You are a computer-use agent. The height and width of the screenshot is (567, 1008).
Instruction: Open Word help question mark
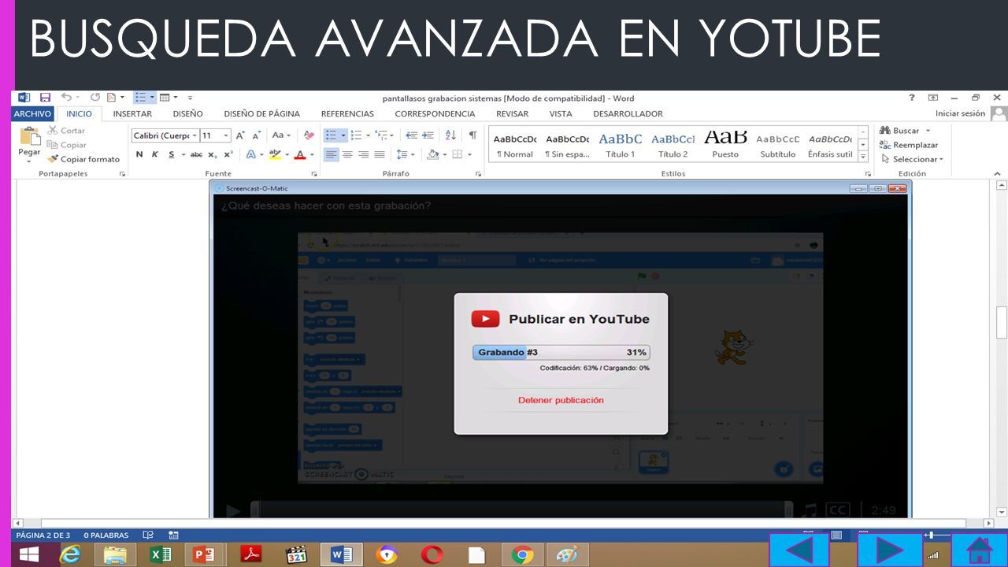coord(912,98)
